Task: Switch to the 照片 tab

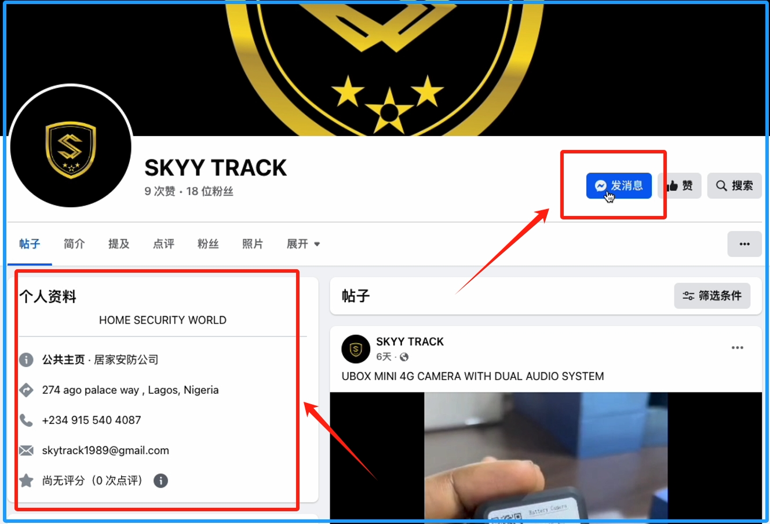Action: coord(253,244)
